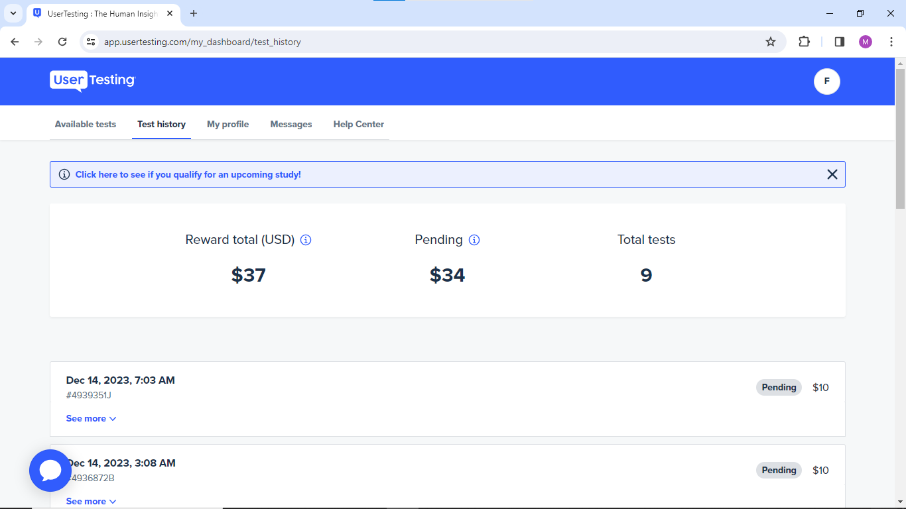The height and width of the screenshot is (509, 906).
Task: Click the UserTesting logo
Action: pyautogui.click(x=92, y=81)
